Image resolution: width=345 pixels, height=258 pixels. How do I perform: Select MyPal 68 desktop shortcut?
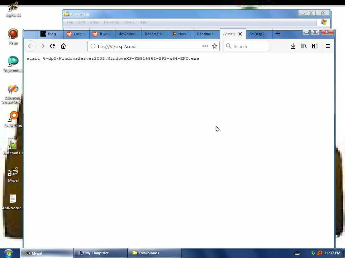pos(13,9)
